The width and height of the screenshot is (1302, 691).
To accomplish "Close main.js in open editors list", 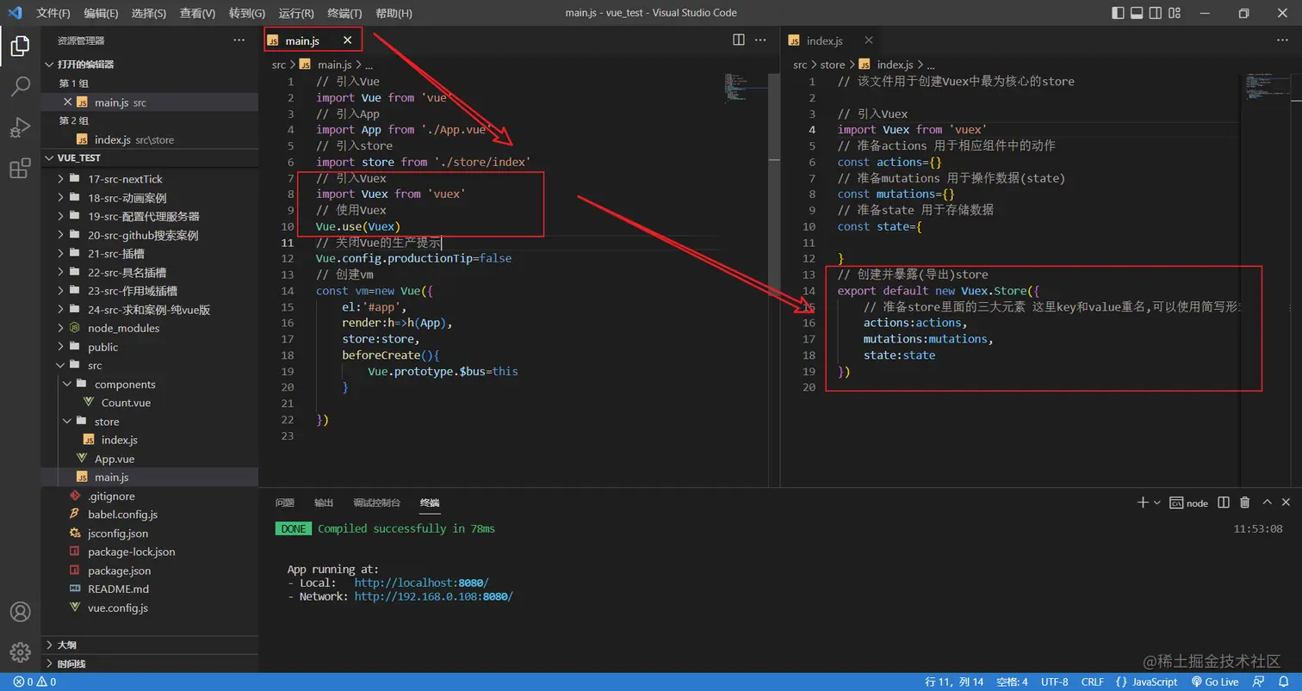I will point(68,102).
